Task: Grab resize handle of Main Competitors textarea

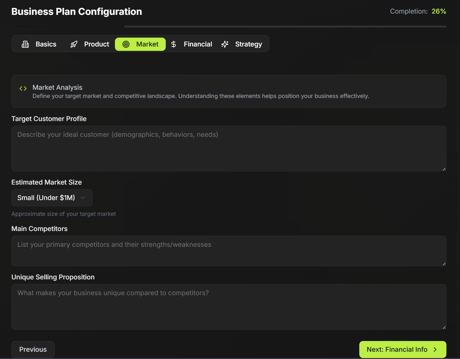Action: click(x=444, y=264)
